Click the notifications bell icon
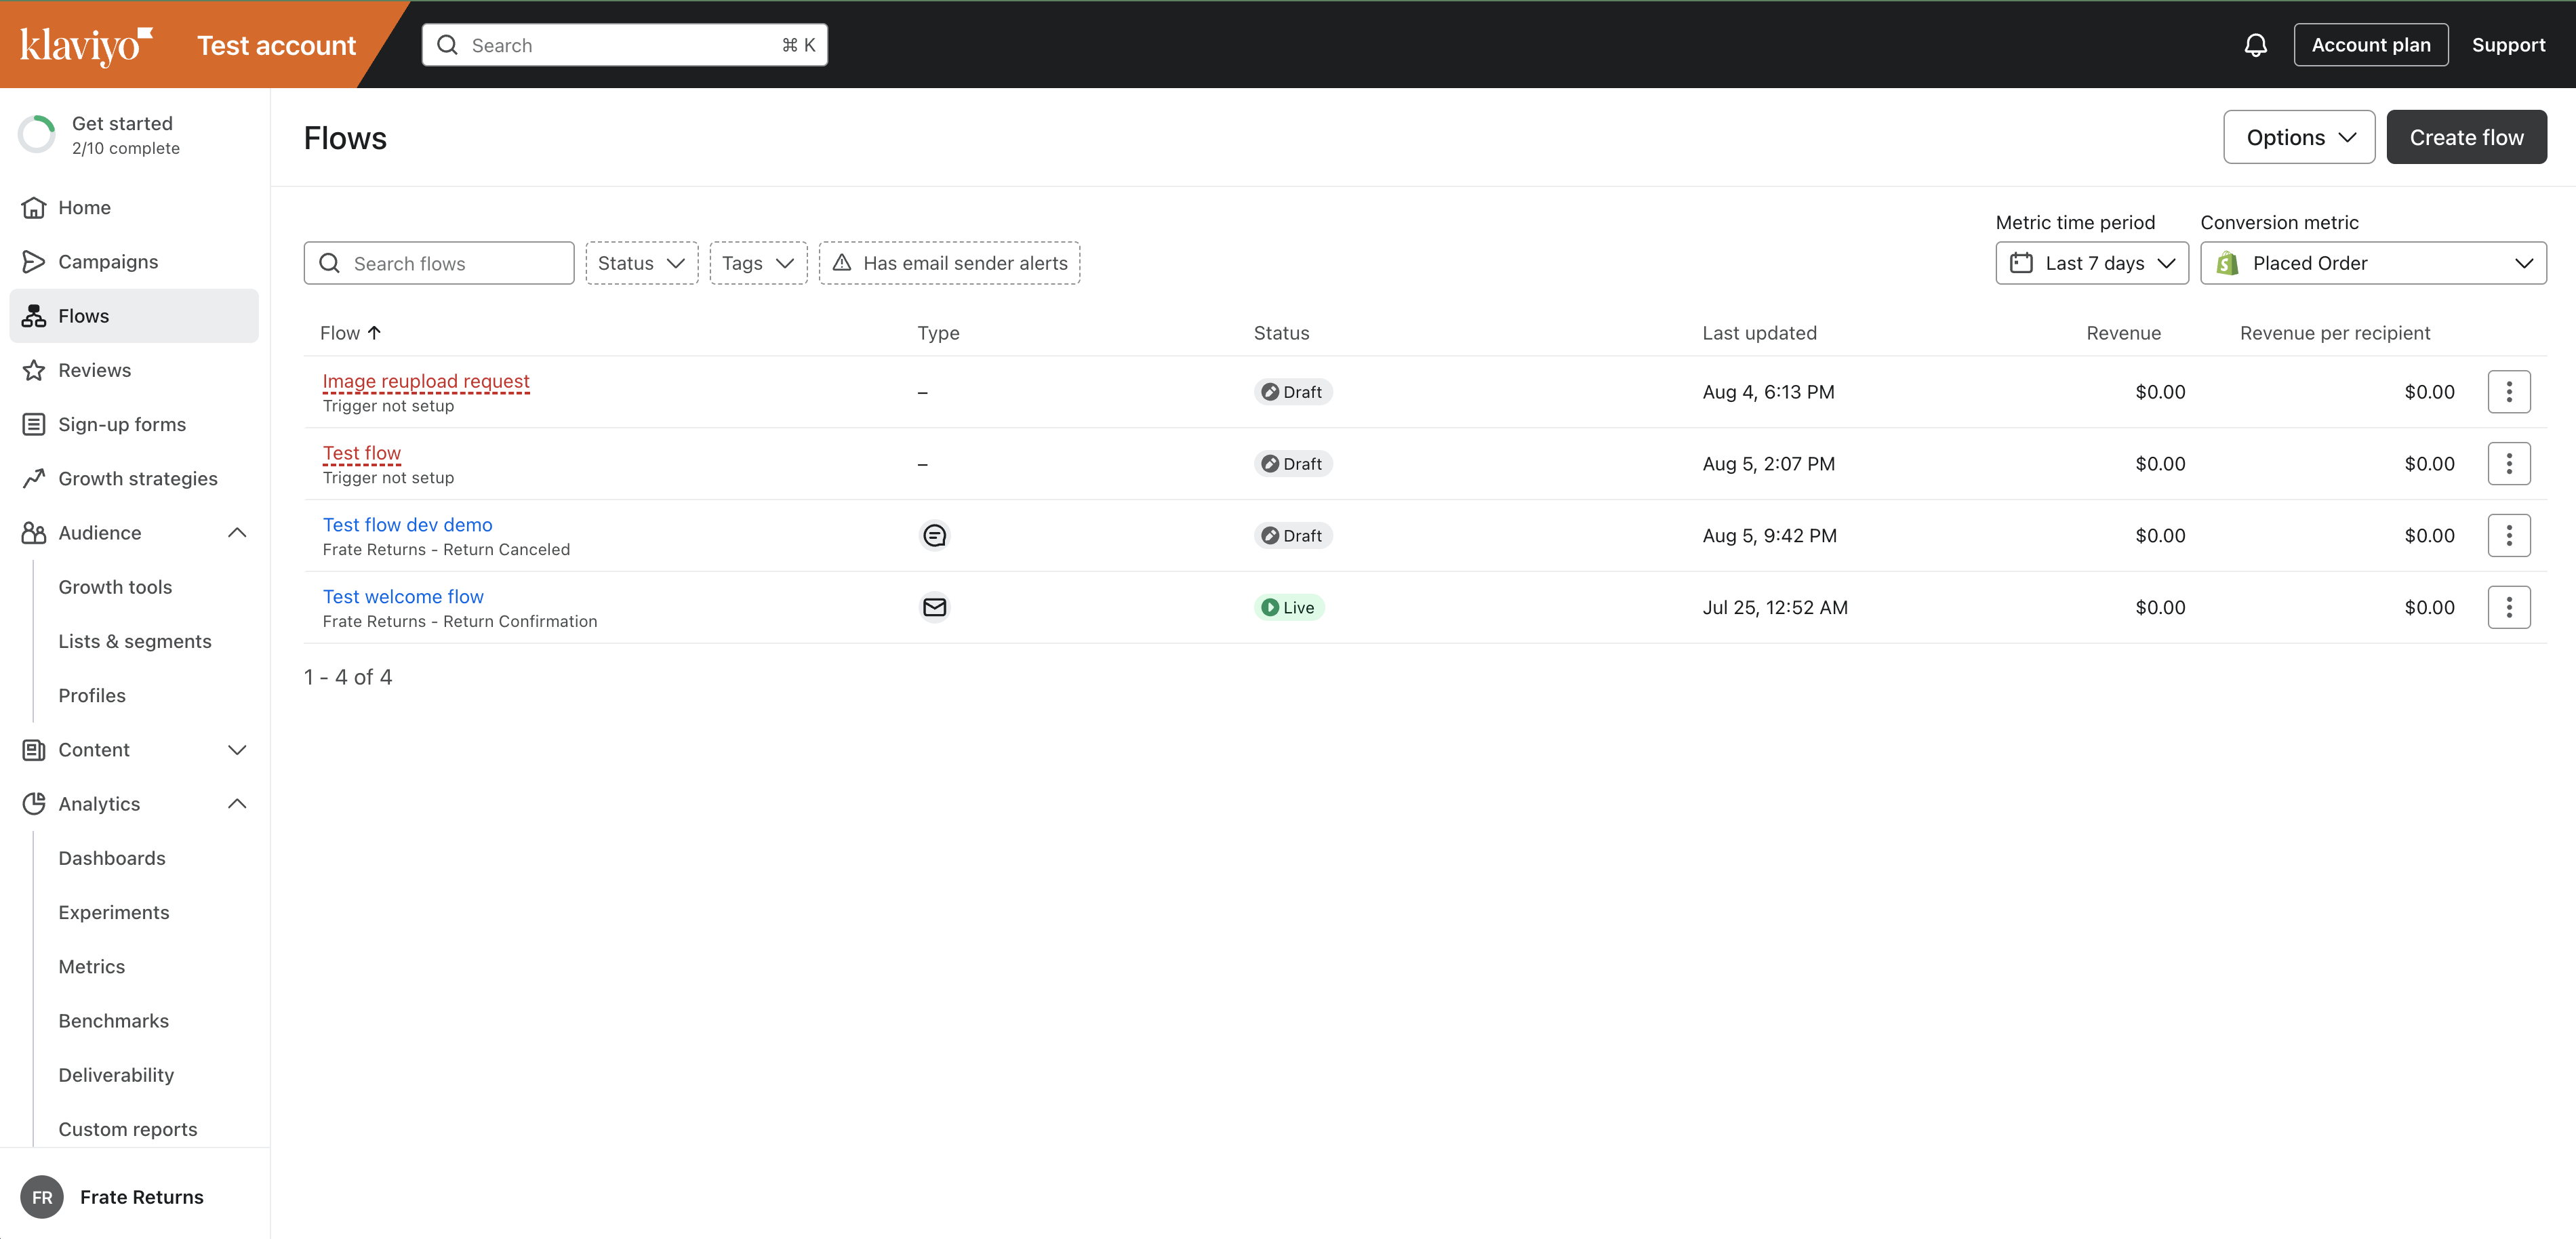The height and width of the screenshot is (1239, 2576). 2255,45
